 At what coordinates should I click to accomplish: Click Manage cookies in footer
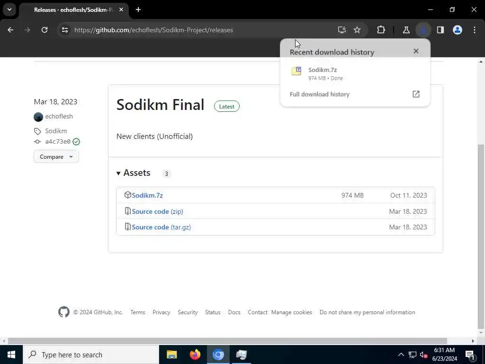291,312
